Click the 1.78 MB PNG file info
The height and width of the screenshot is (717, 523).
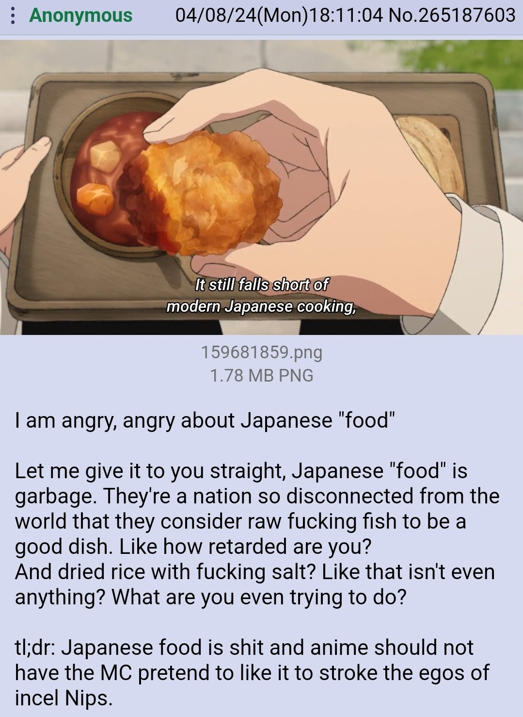261,375
